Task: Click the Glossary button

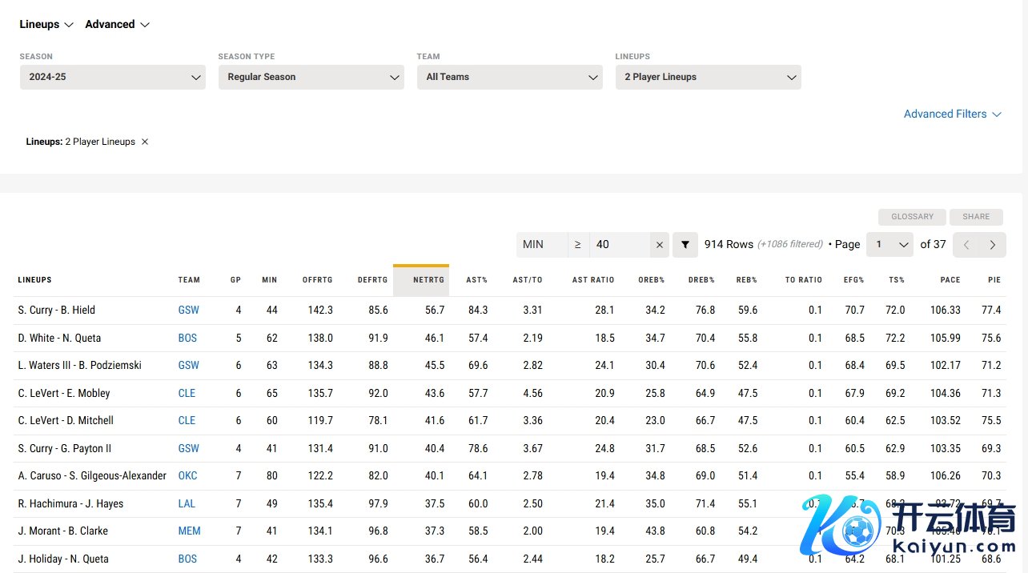Action: (x=912, y=217)
